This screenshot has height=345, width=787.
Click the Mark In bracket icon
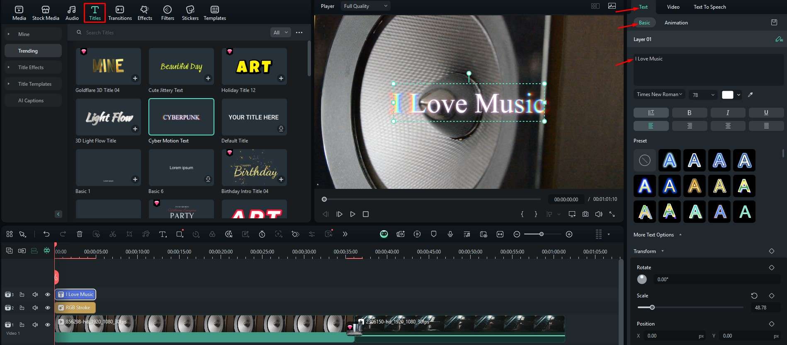pos(522,214)
